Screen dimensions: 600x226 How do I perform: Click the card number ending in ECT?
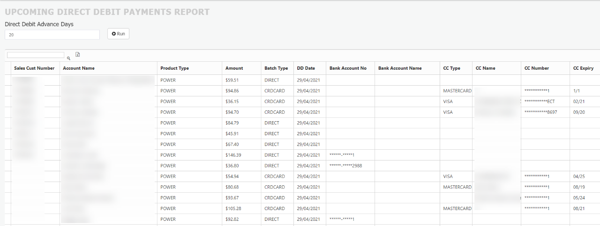(540, 102)
